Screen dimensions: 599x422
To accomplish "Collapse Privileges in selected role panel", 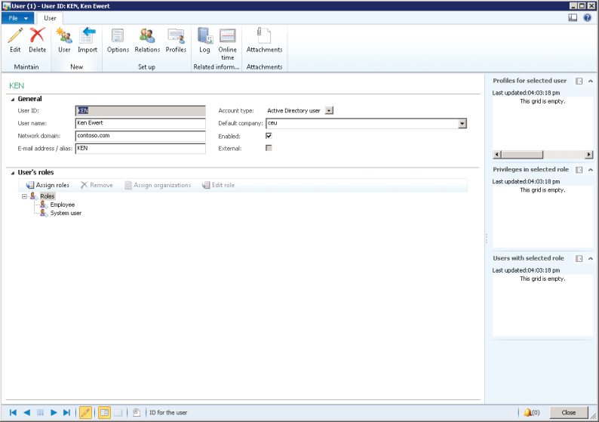I will pos(590,170).
